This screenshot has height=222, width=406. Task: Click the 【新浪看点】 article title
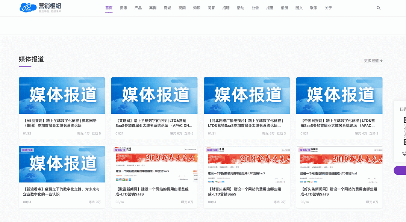pyautogui.click(x=61, y=192)
